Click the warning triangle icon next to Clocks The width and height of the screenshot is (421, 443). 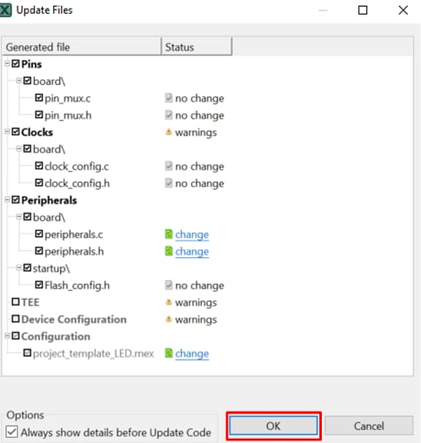169,132
